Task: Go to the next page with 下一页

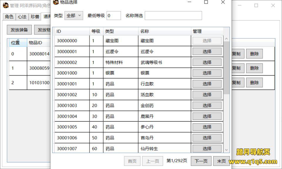Action: (201, 161)
